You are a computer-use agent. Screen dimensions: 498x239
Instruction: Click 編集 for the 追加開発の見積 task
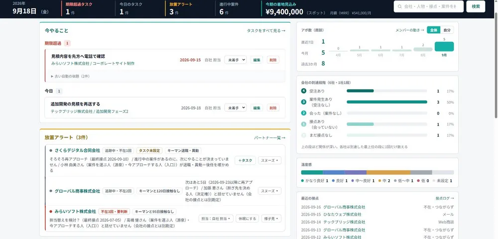(256, 108)
